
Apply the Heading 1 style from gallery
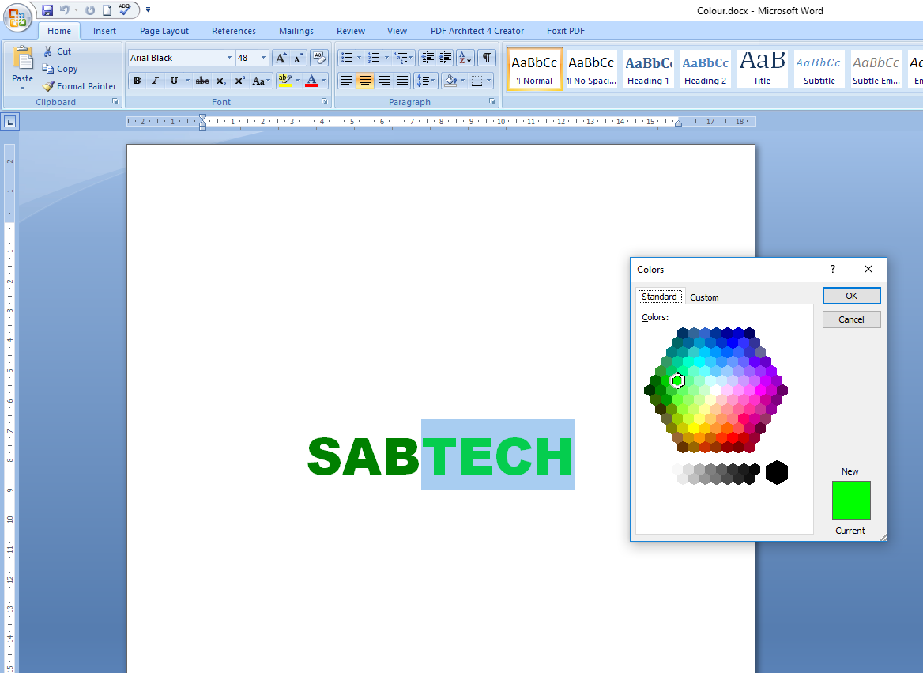click(648, 70)
